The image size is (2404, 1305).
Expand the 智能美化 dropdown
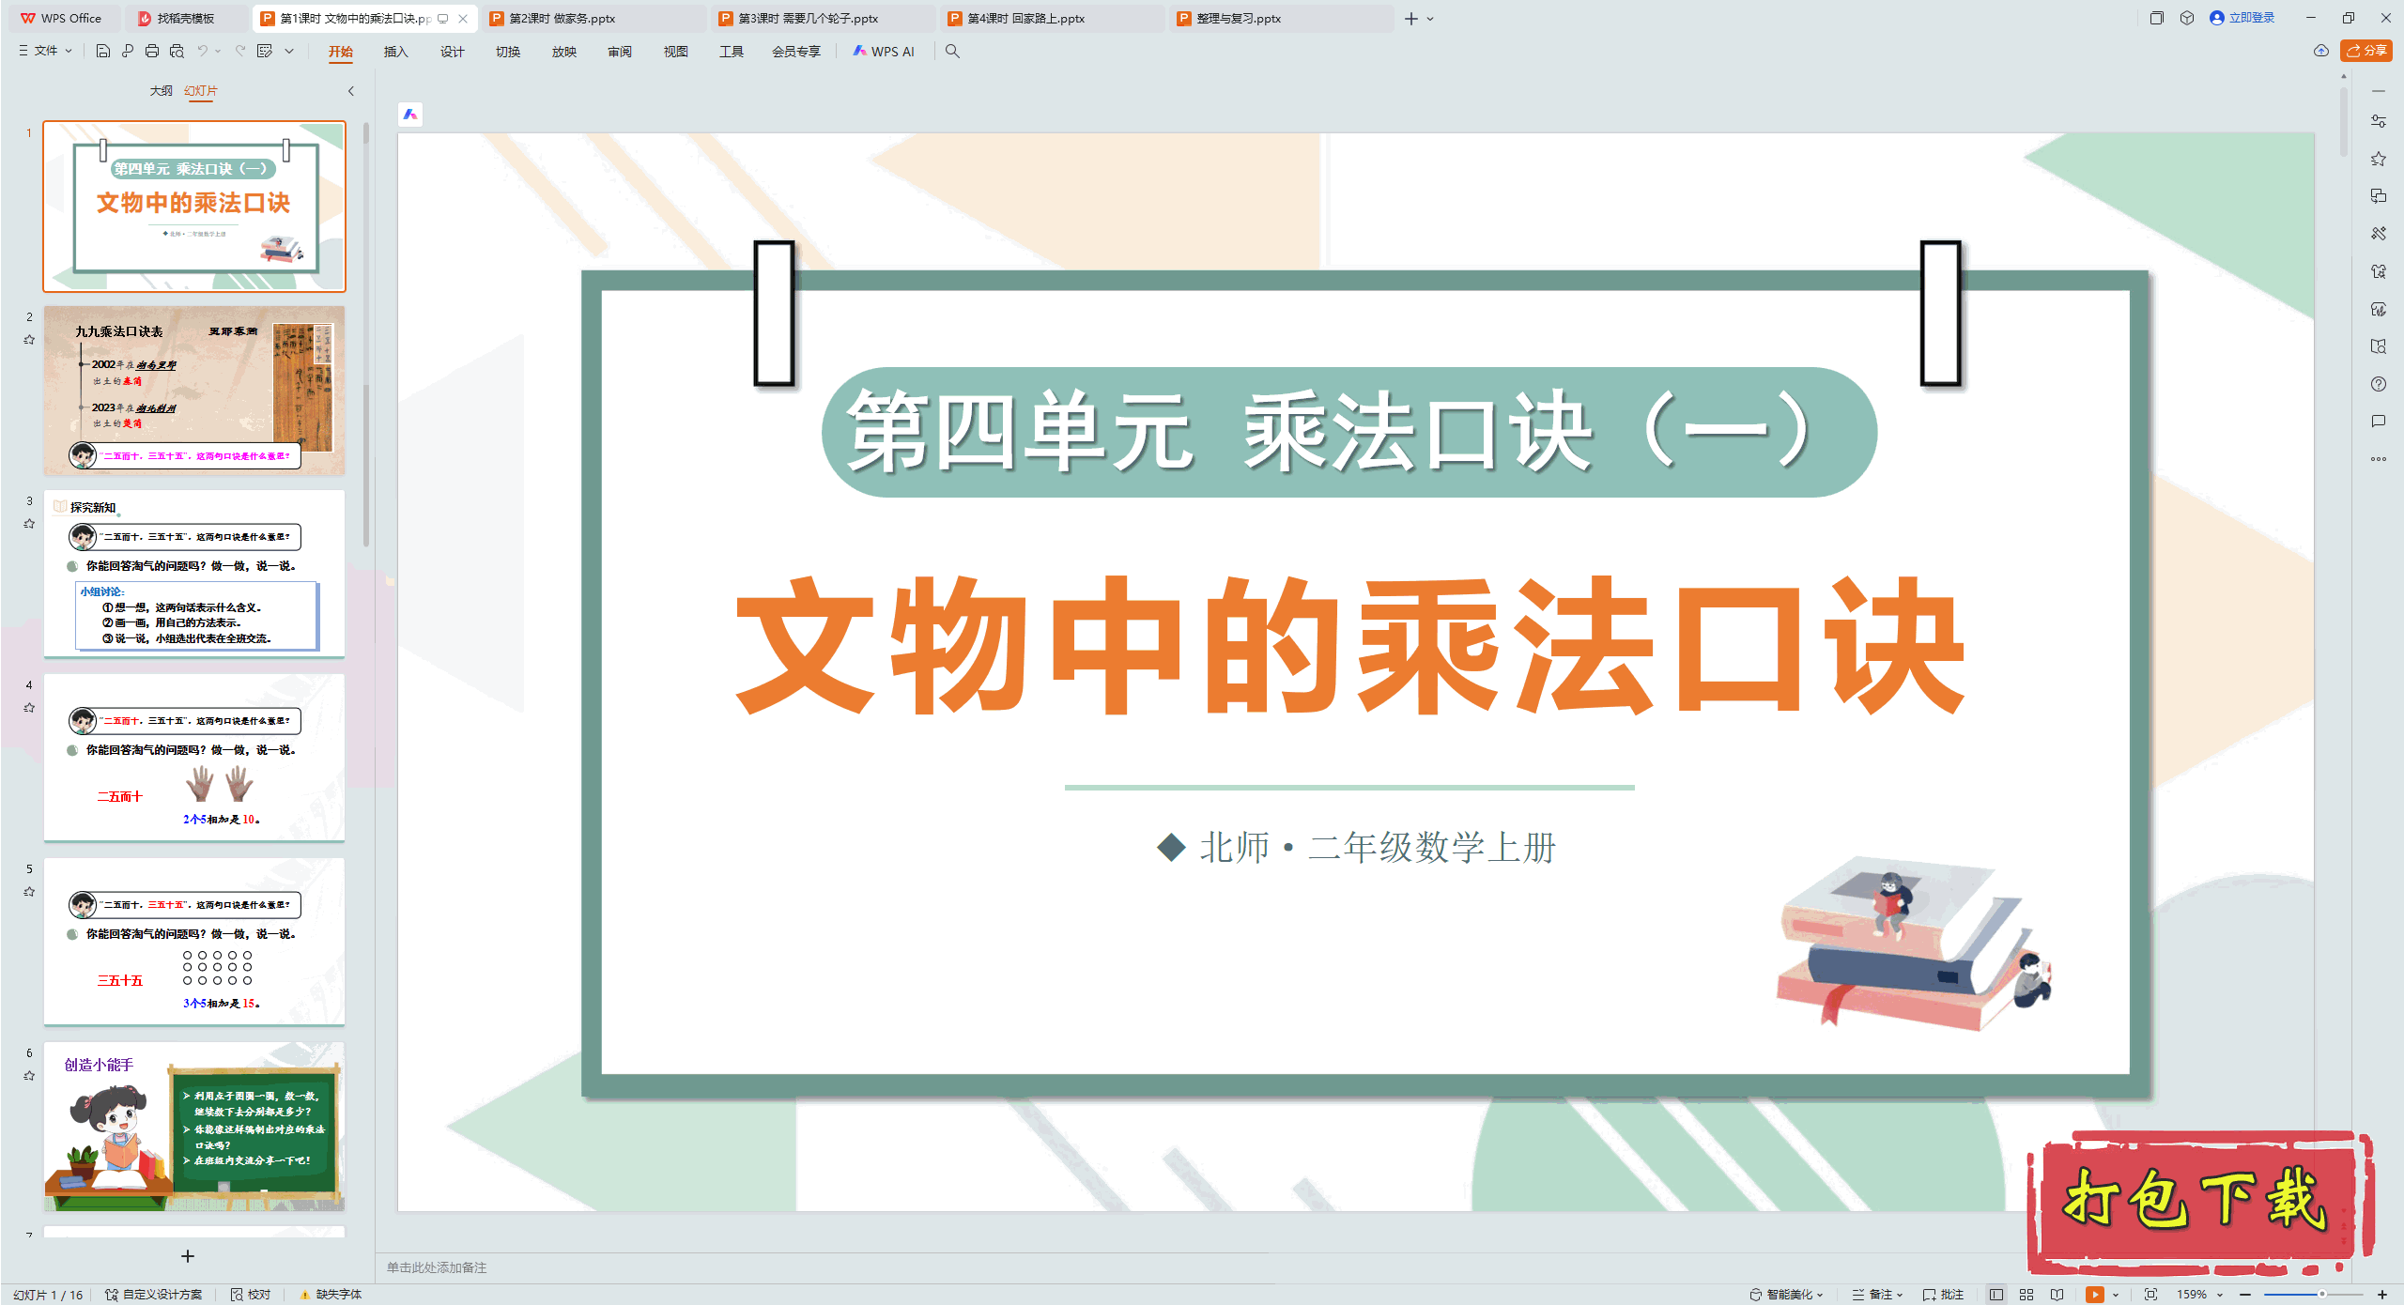pos(1787,1294)
